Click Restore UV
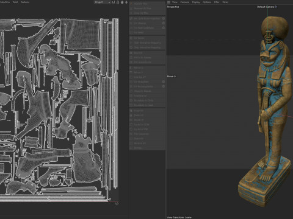Screen dimensions: 293x219 [147, 143]
